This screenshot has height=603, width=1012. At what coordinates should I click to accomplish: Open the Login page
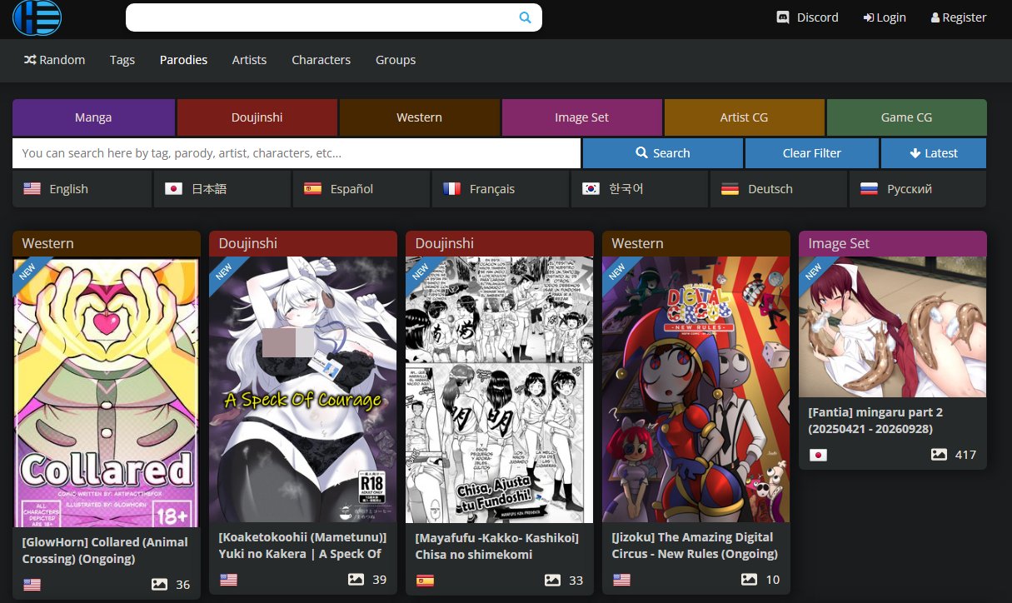885,17
